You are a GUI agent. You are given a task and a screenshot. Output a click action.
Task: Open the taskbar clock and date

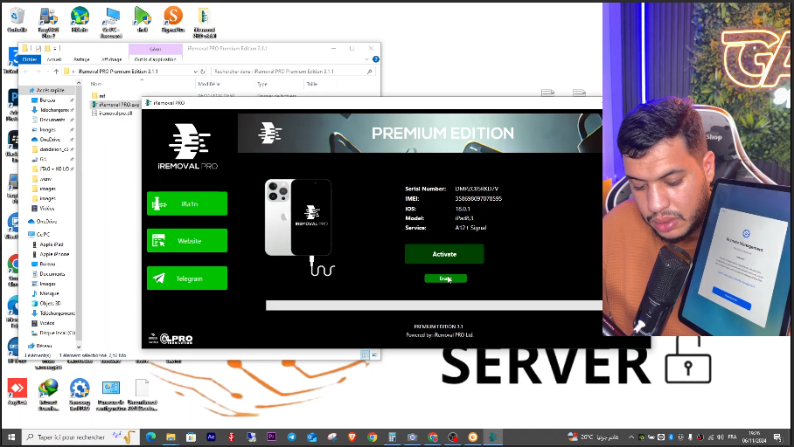(754, 437)
